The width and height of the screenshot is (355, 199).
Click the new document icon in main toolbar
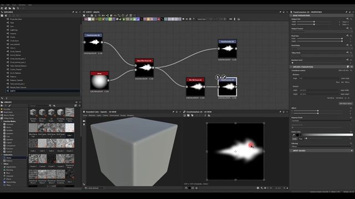[x=2, y=8]
